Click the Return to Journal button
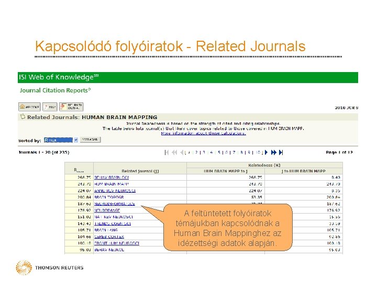This screenshot has width=377, height=282. 71,107
